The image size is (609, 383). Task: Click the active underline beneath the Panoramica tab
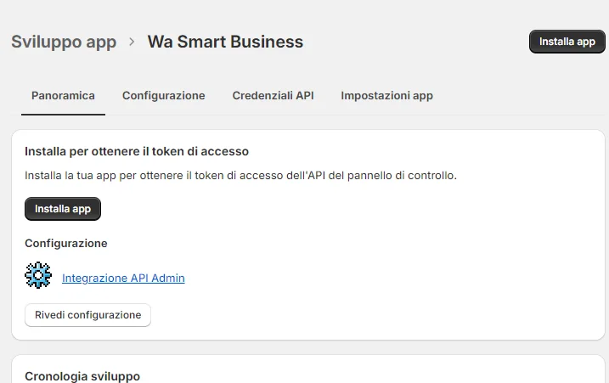tap(63, 114)
